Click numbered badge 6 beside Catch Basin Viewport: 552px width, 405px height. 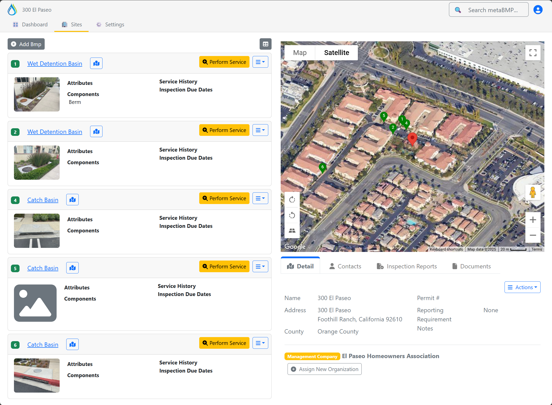(15, 345)
